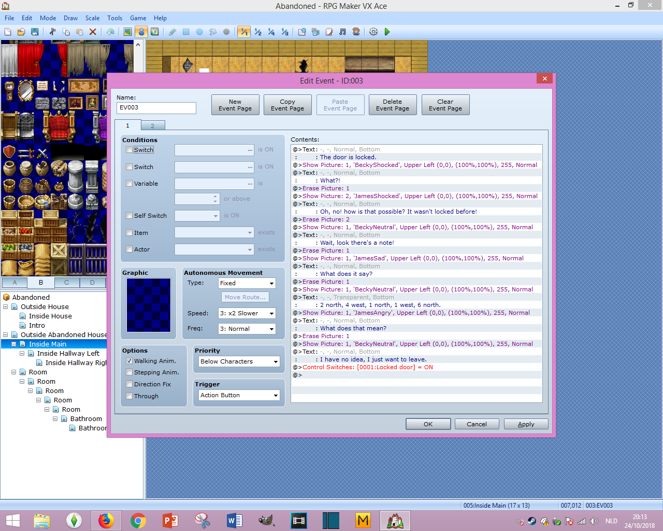Set map scale to 1/4
This screenshot has height=531, width=663.
tap(271, 32)
